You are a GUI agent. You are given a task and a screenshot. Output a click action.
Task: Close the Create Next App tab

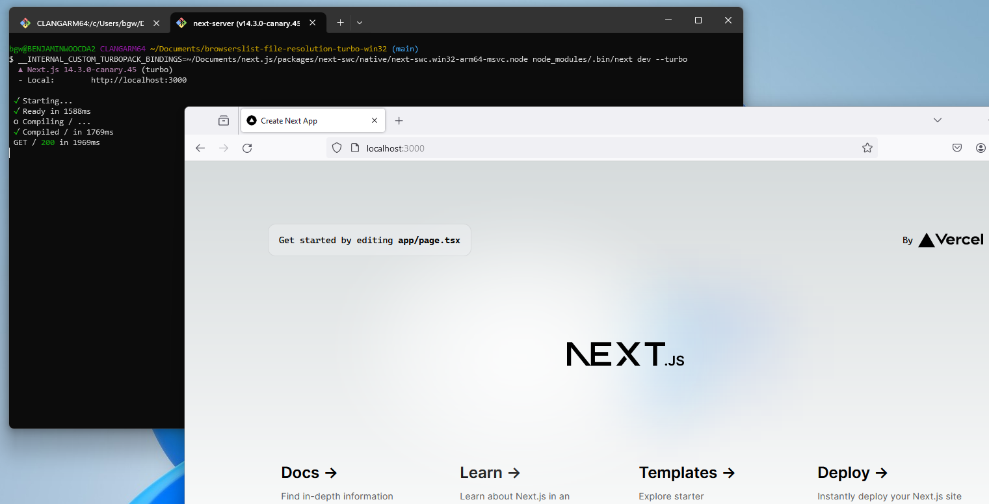point(374,120)
